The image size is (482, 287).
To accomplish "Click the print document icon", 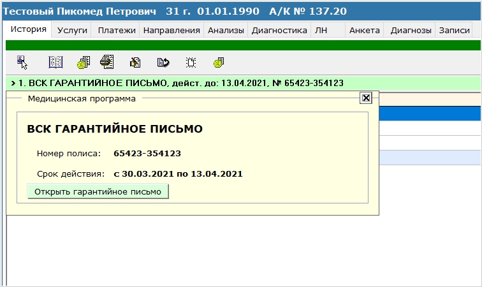I will coord(107,62).
